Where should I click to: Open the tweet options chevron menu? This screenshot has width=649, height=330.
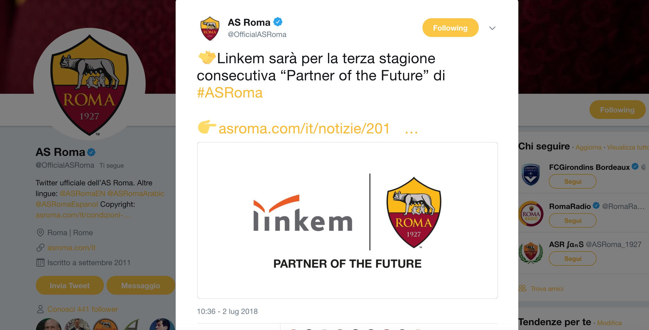coord(492,28)
